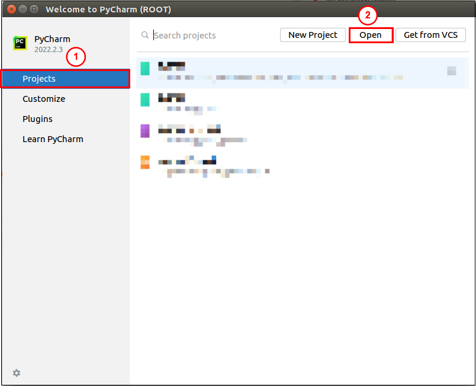Close the Welcome to PyCharm window
Viewport: 476px width, 386px height.
tap(11, 9)
